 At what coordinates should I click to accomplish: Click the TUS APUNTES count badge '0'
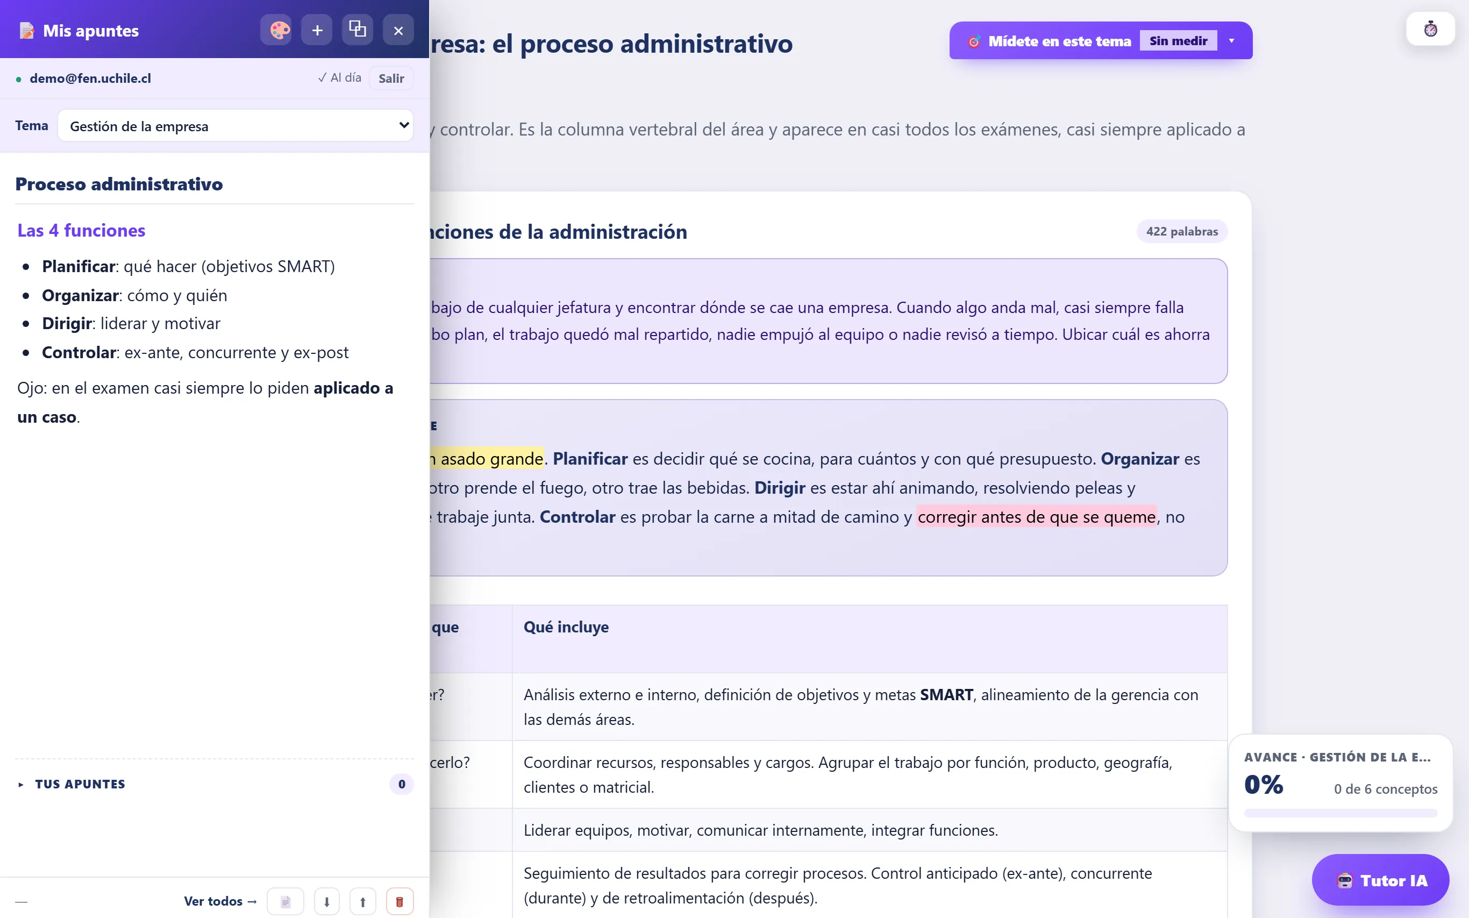coord(401,784)
